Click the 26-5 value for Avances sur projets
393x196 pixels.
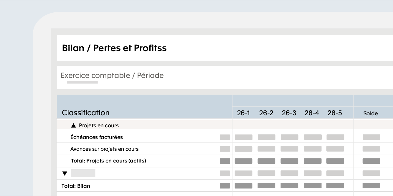click(x=335, y=149)
